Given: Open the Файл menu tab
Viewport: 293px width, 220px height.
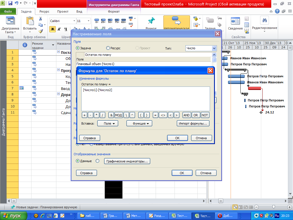Looking at the screenshot, I should click(x=8, y=11).
